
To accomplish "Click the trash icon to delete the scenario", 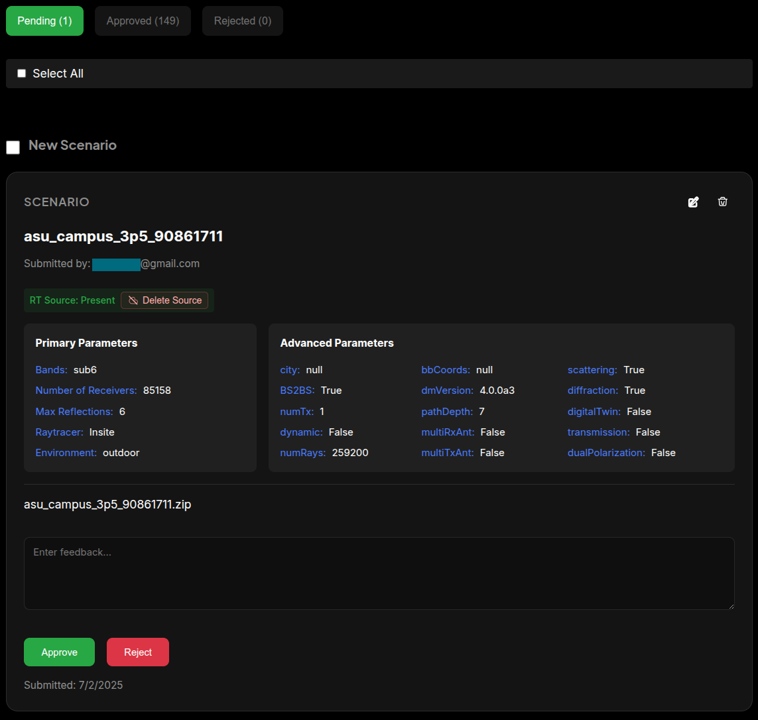I will pos(722,202).
